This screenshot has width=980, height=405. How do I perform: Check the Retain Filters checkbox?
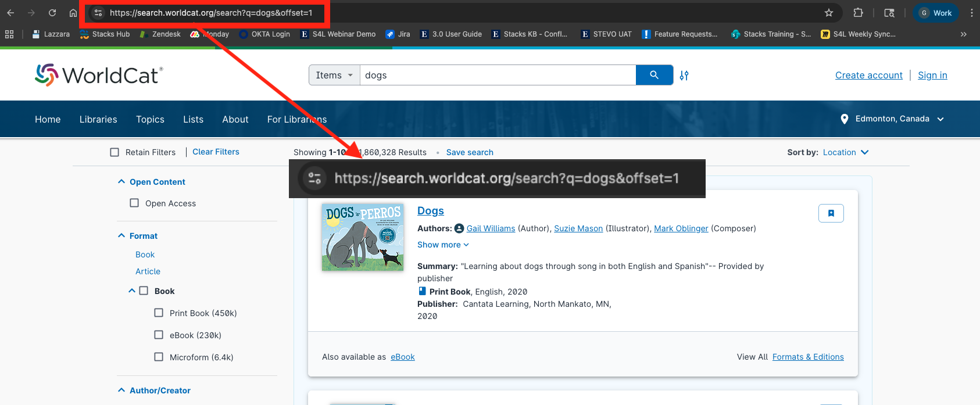[115, 152]
